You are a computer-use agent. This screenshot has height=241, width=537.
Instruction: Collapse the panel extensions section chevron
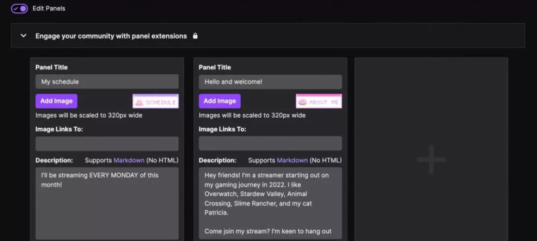pos(23,36)
